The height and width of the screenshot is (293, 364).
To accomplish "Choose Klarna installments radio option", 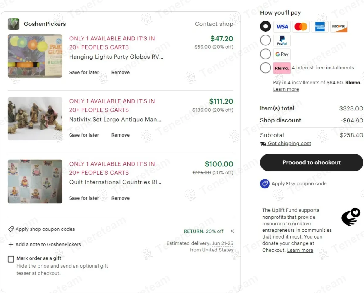I will tap(265, 68).
